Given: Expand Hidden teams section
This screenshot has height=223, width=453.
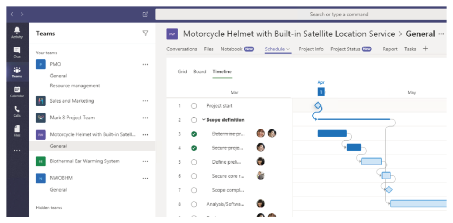Looking at the screenshot, I should tap(49, 208).
